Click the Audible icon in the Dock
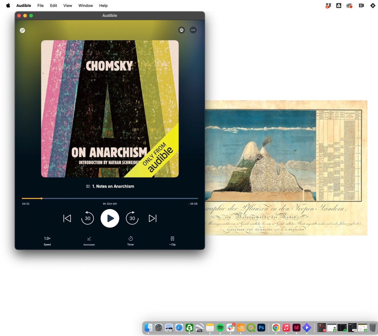The image size is (378, 336). [x=241, y=328]
